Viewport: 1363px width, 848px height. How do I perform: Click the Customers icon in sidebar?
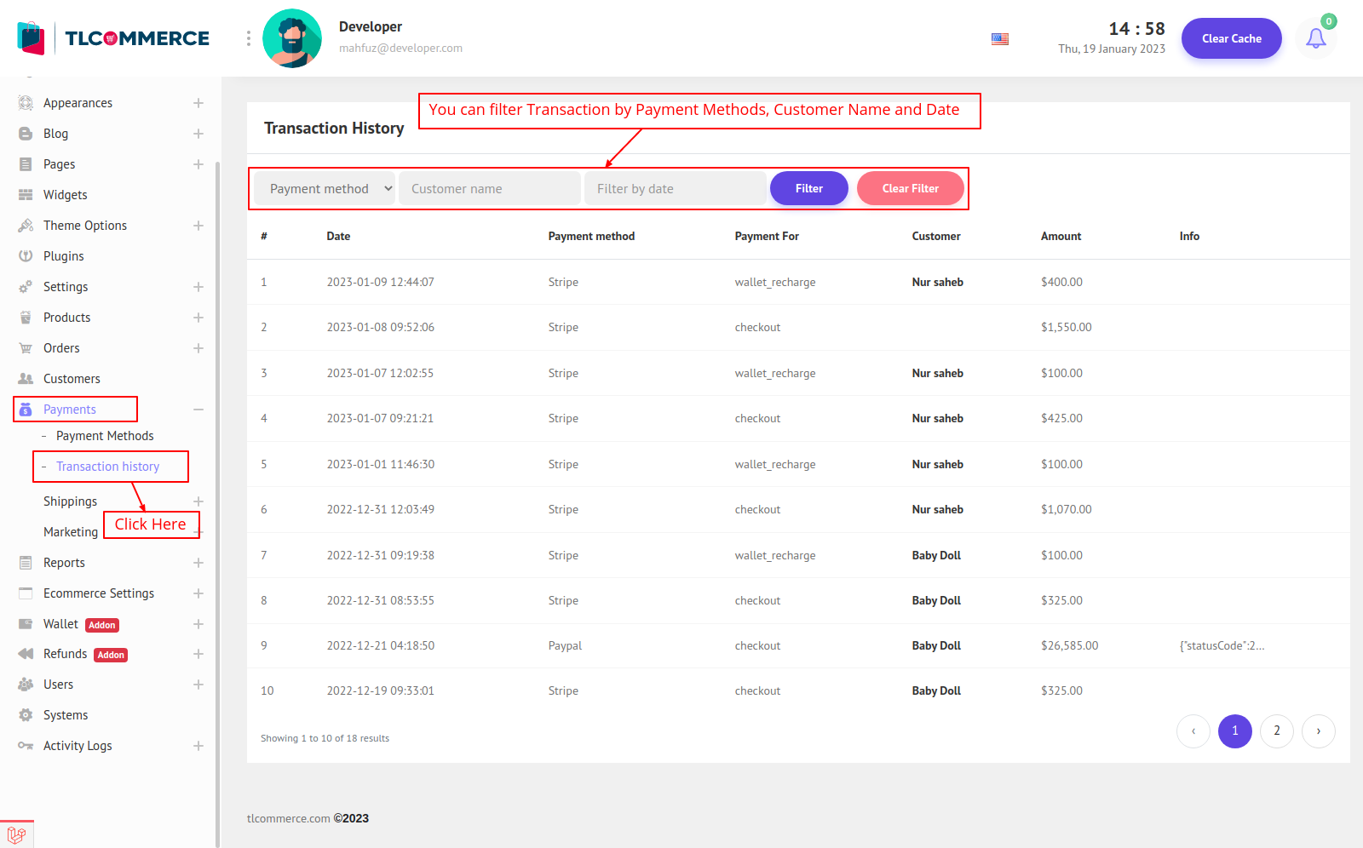26,379
